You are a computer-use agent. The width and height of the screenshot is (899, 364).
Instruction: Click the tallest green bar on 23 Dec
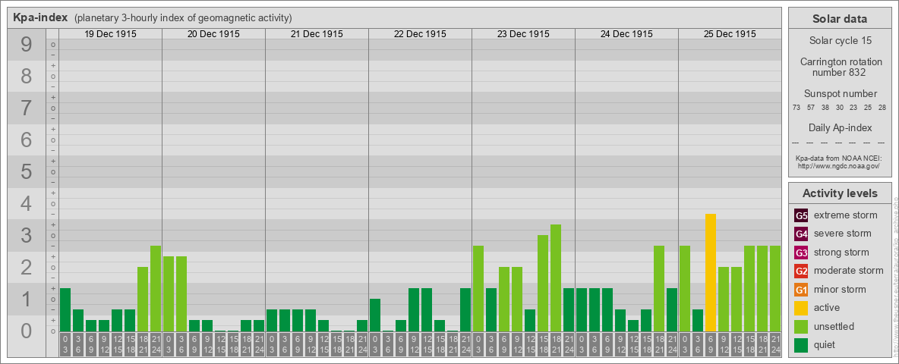556,278
